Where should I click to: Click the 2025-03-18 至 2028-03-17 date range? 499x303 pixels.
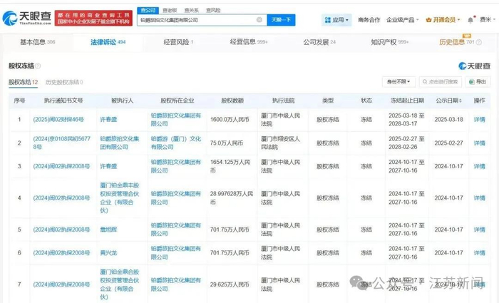pyautogui.click(x=406, y=120)
